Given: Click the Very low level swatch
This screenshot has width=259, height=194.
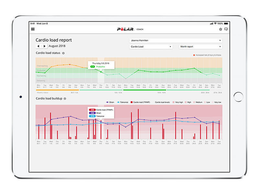Looking at the screenshot, I should click(213, 102).
